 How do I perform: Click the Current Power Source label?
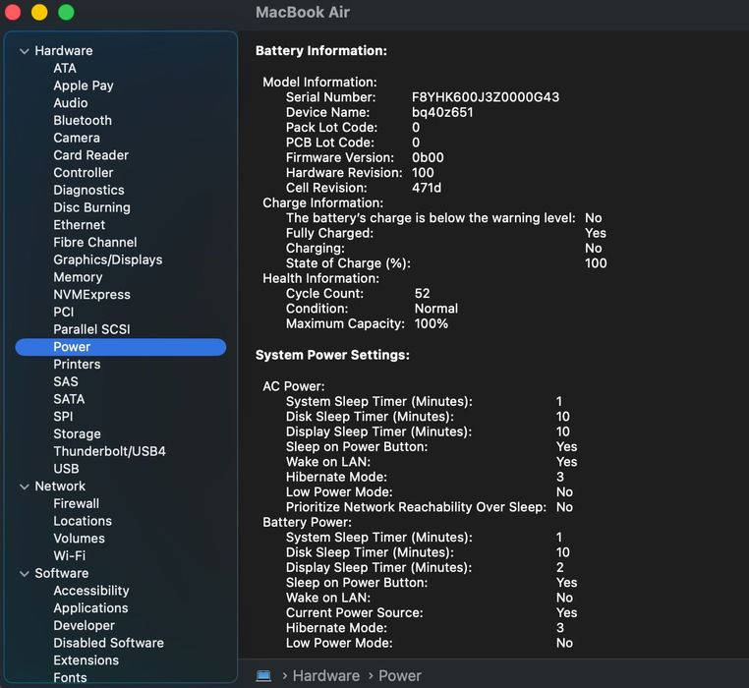[x=355, y=613]
